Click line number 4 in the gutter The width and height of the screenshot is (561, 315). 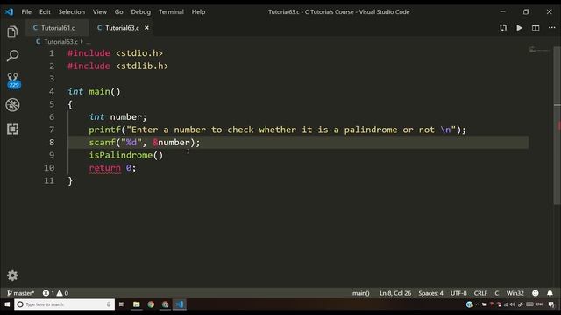click(52, 91)
